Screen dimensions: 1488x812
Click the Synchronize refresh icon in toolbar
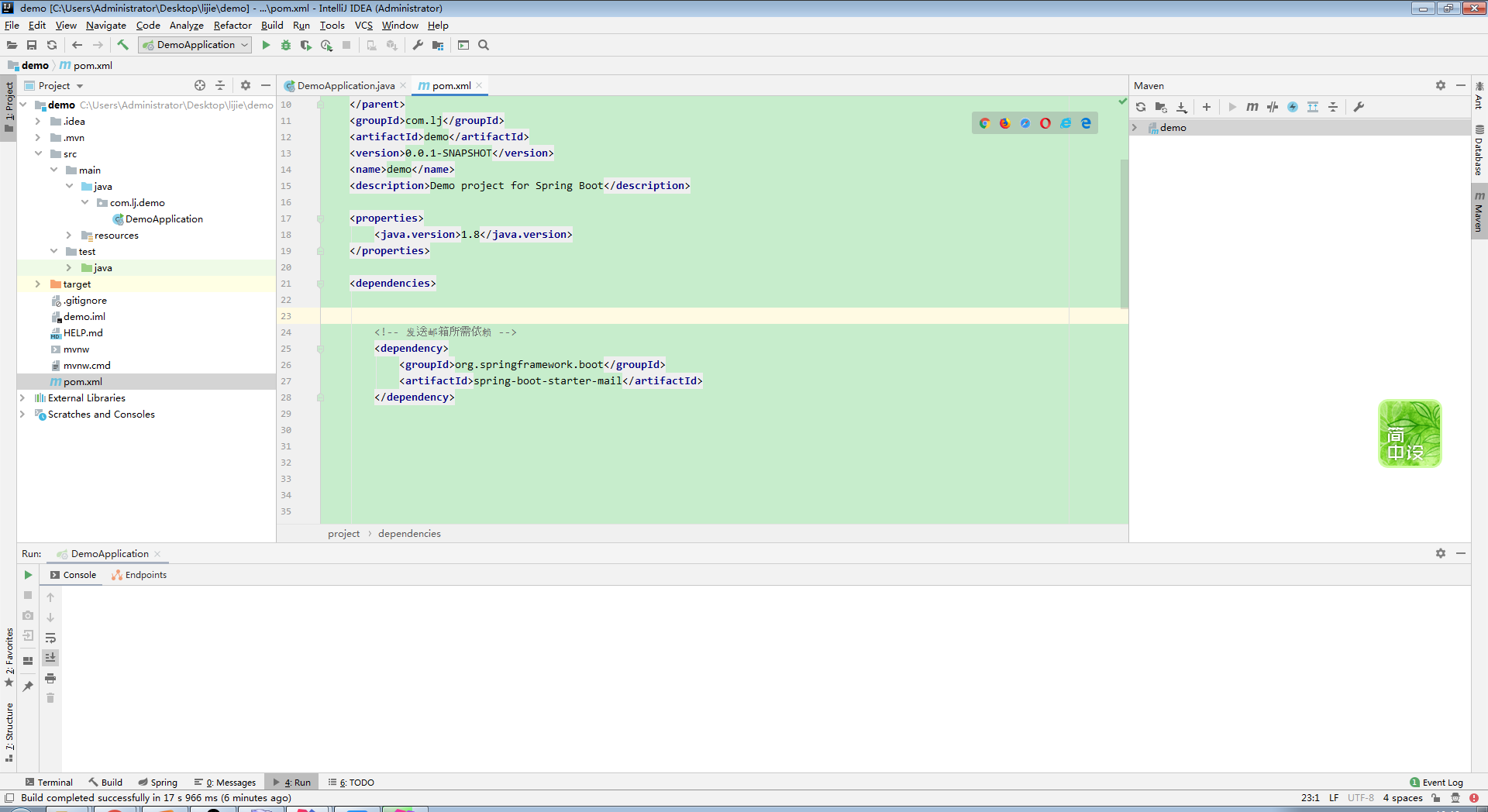(52, 45)
